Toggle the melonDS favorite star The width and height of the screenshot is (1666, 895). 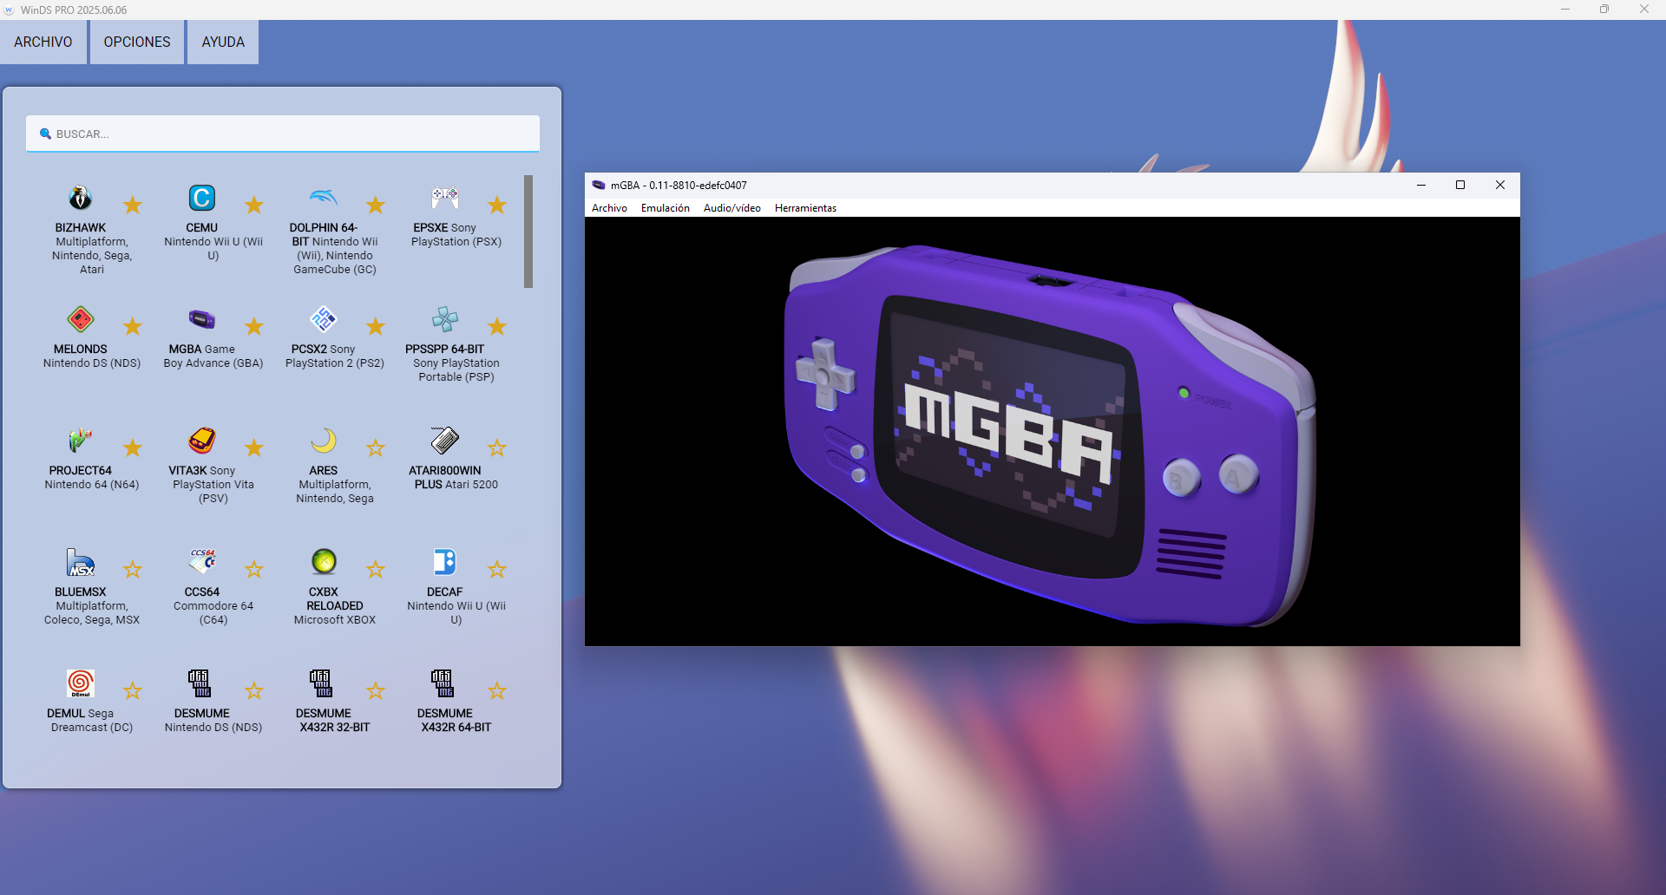(132, 326)
